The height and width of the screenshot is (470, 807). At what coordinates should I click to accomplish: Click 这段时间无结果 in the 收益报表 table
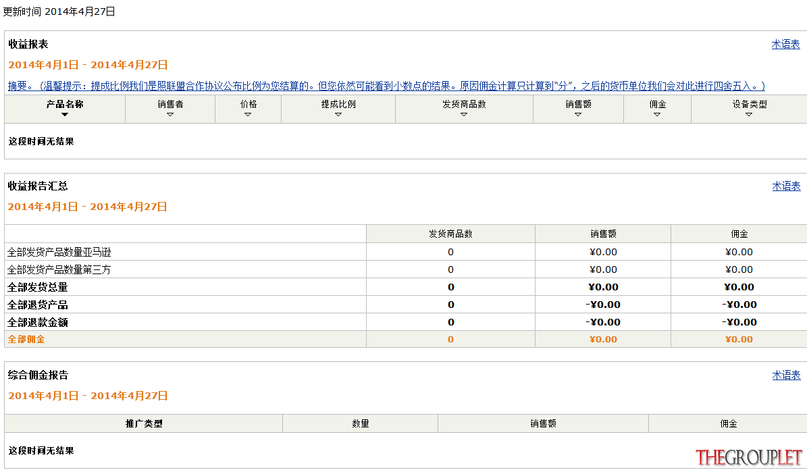pos(41,142)
